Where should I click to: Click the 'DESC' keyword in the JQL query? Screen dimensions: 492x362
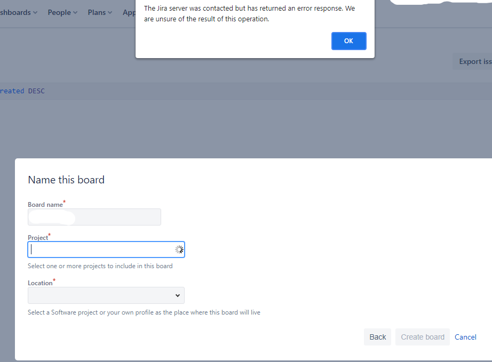tap(36, 91)
